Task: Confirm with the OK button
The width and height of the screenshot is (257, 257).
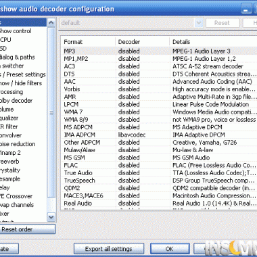Action: 170,249
